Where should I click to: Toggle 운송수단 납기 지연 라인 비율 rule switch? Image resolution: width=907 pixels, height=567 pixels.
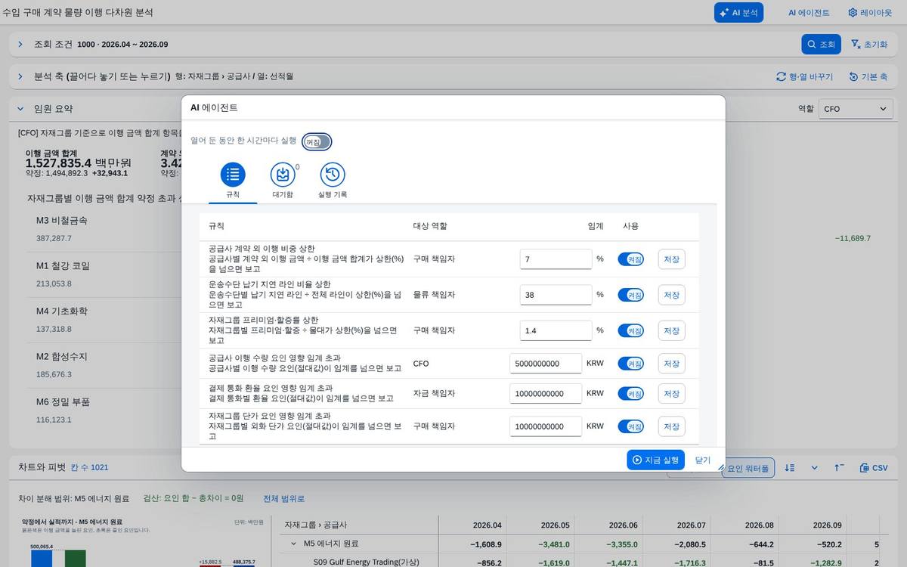(x=631, y=295)
